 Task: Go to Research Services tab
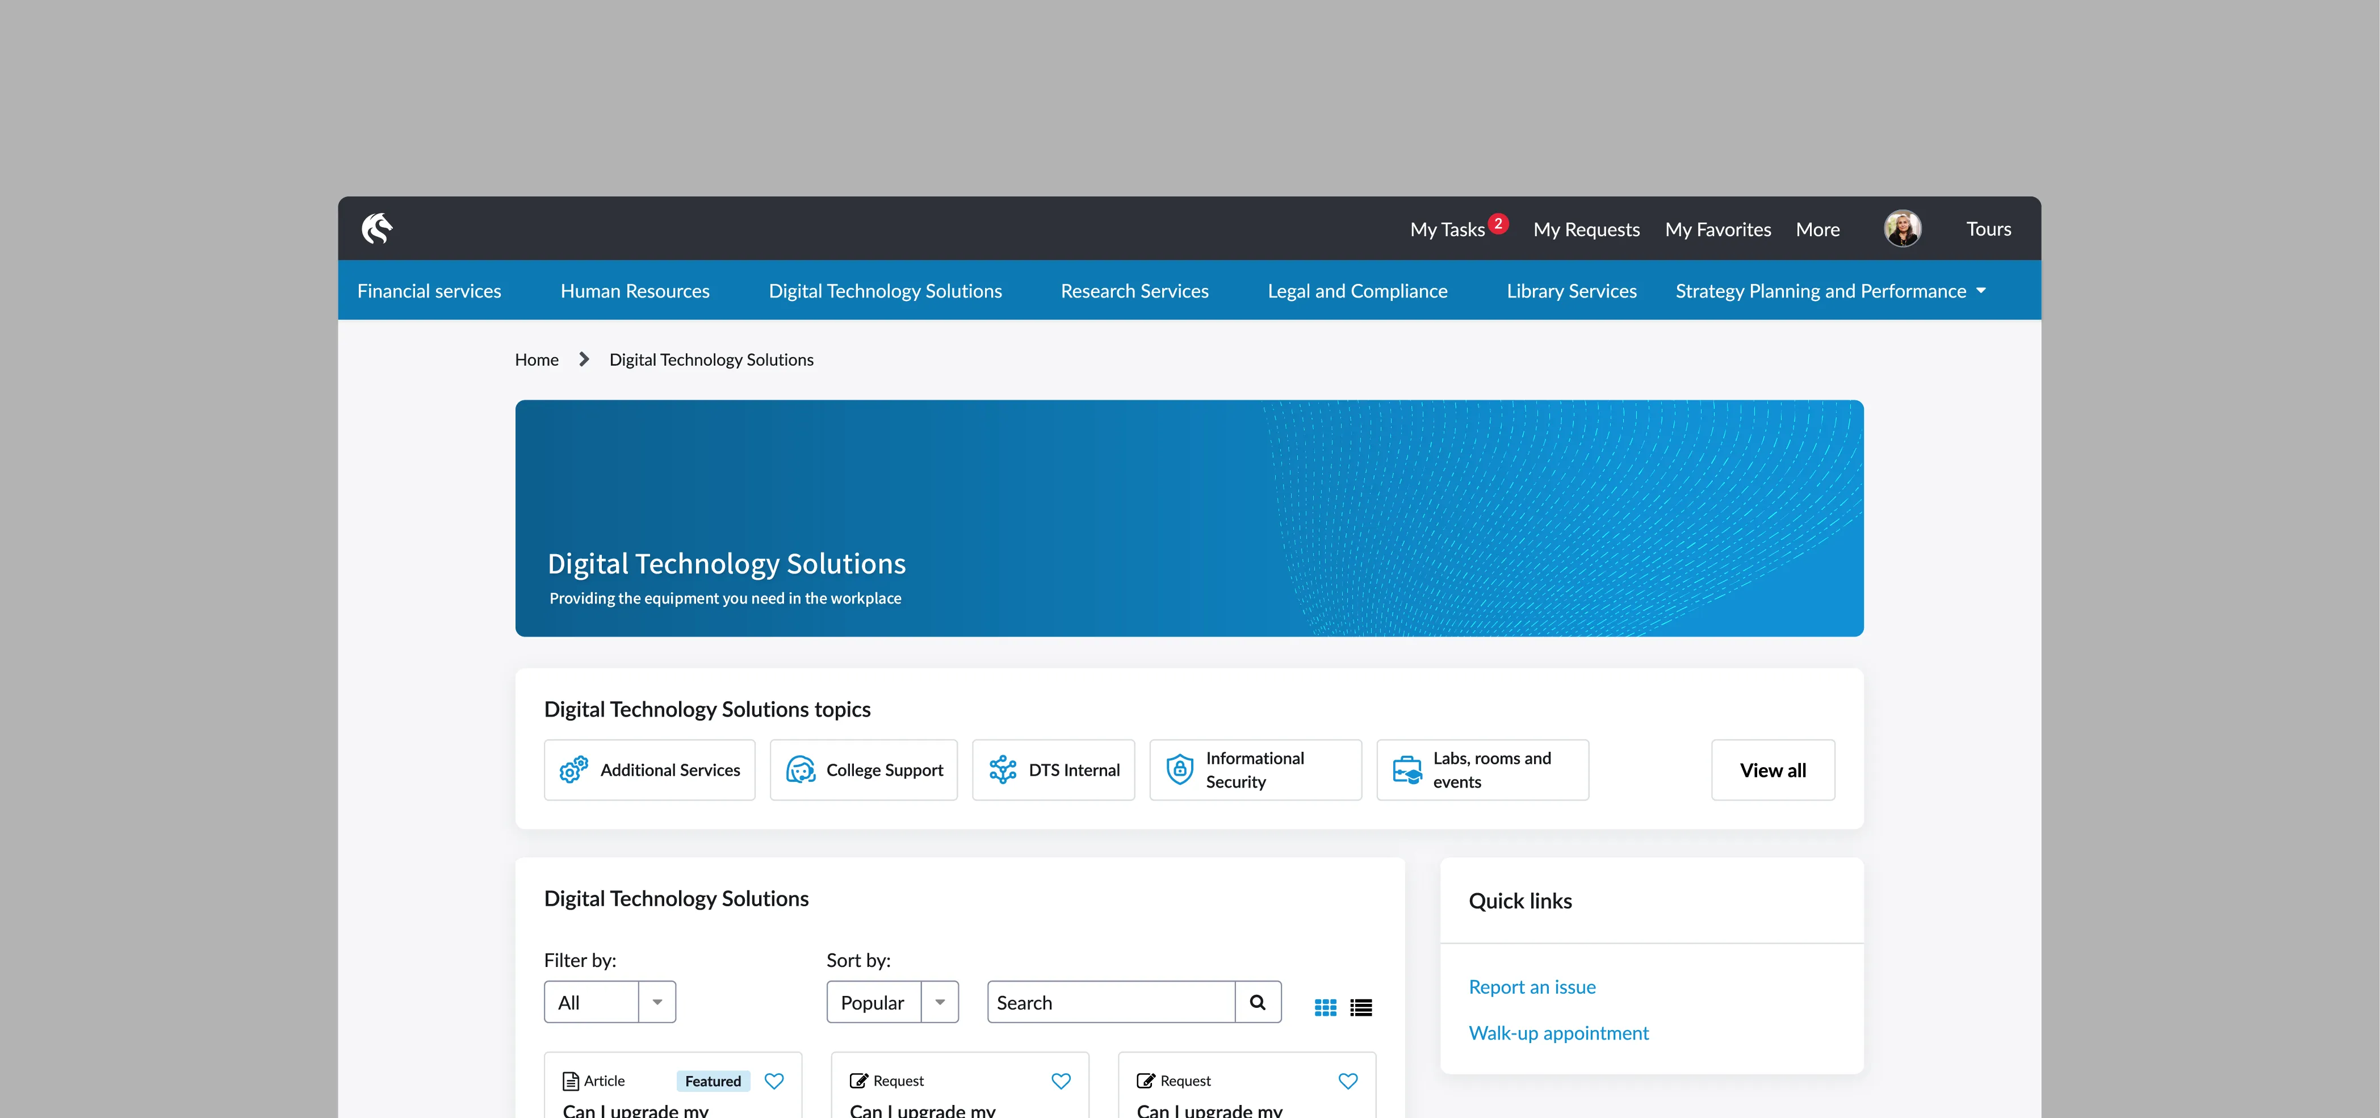1134,291
